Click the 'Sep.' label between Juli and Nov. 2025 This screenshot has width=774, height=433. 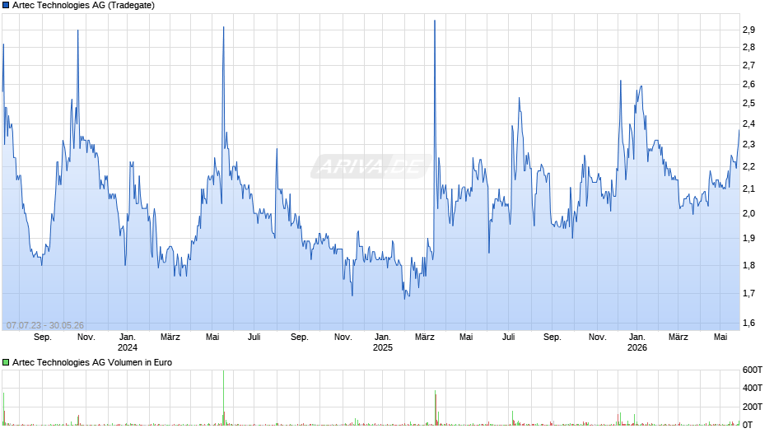[x=552, y=338]
